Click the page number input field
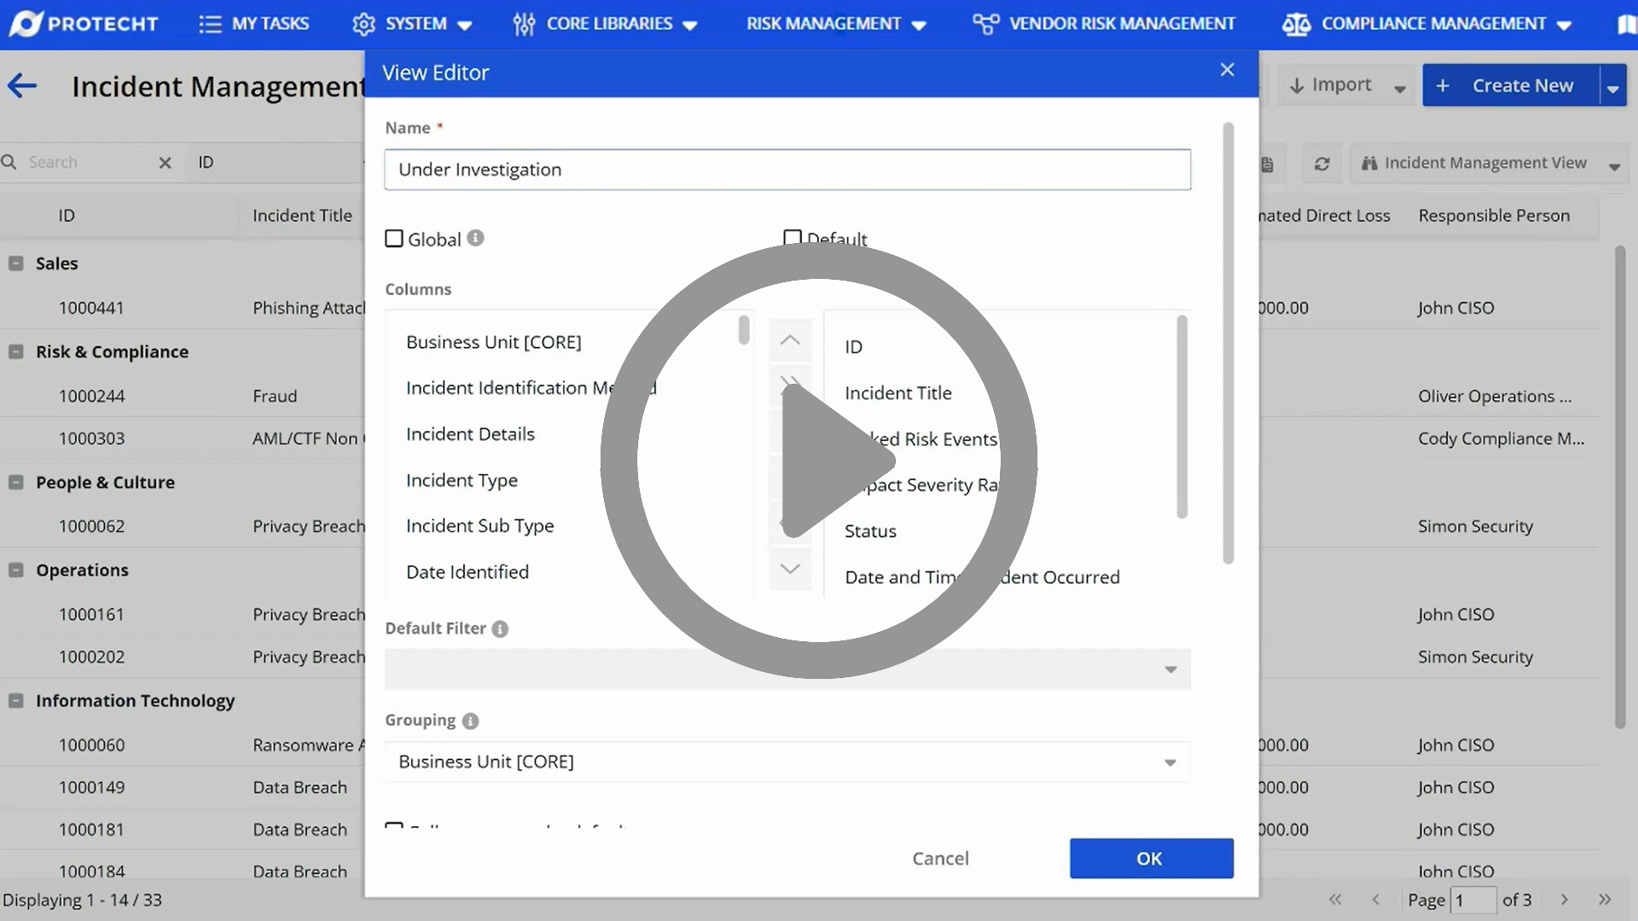1638x921 pixels. click(x=1475, y=900)
